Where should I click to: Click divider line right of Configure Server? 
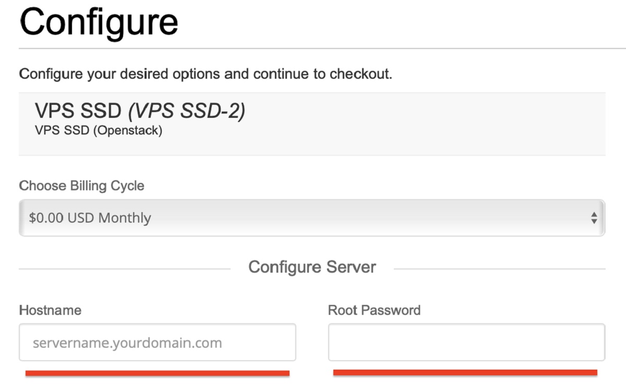click(499, 269)
